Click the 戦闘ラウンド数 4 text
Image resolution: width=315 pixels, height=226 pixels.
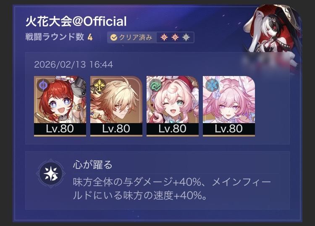point(59,37)
